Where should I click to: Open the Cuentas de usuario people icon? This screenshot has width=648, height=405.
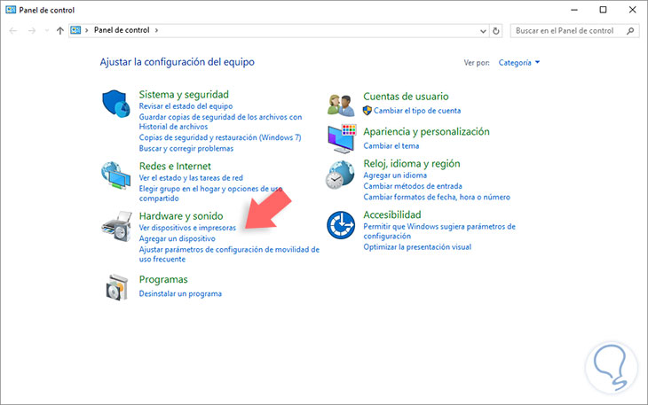click(341, 105)
